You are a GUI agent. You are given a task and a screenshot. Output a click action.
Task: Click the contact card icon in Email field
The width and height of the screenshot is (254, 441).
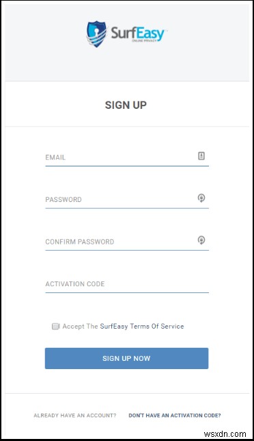201,156
